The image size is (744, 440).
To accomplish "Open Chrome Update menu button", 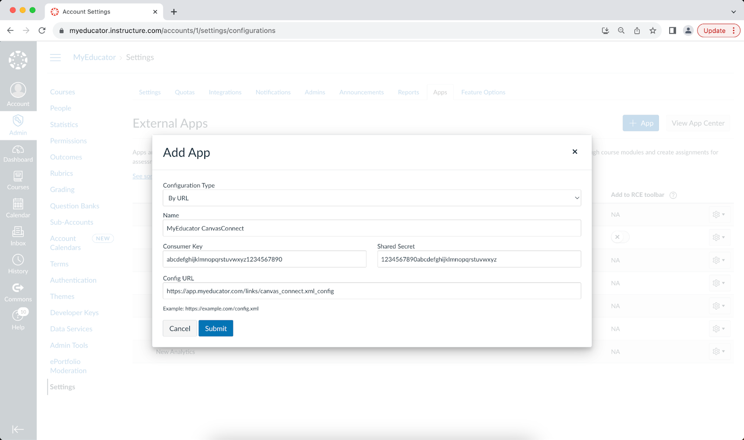I will pyautogui.click(x=718, y=31).
